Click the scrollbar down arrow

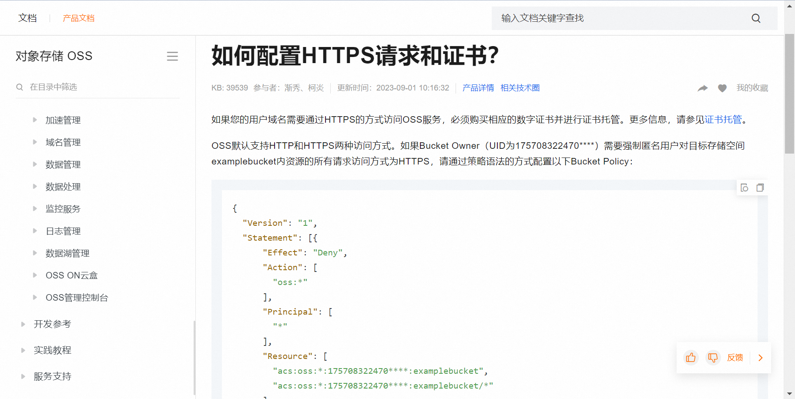click(789, 394)
